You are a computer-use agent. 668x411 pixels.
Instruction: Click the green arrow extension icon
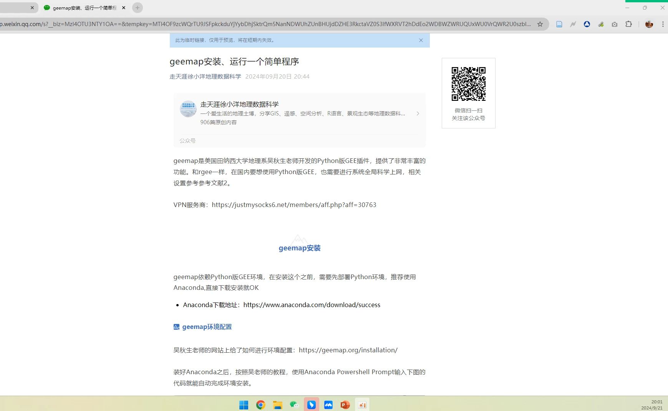[x=601, y=24]
